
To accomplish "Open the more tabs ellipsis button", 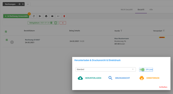I will (x=28, y=4).
